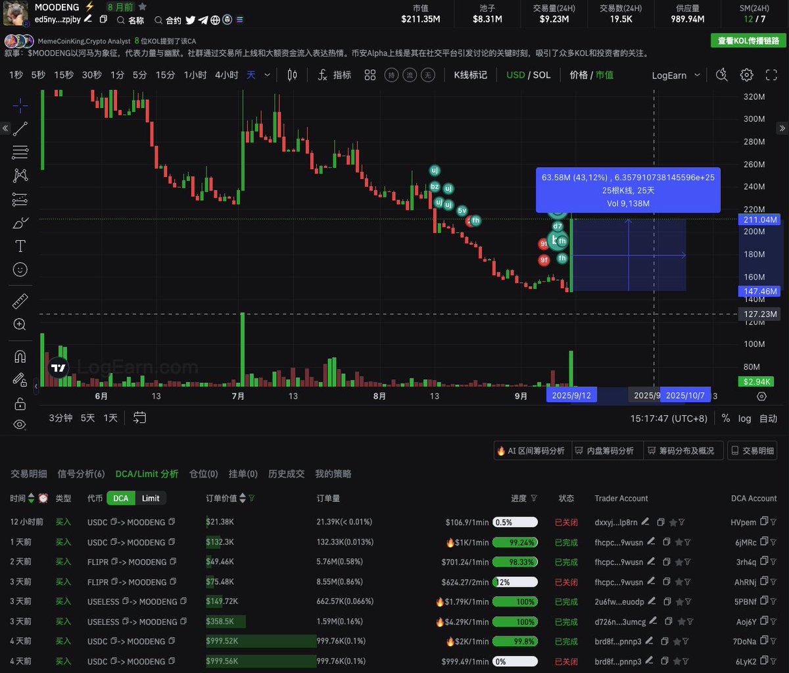
Task: Toggle percent scale mode
Action: (x=725, y=418)
